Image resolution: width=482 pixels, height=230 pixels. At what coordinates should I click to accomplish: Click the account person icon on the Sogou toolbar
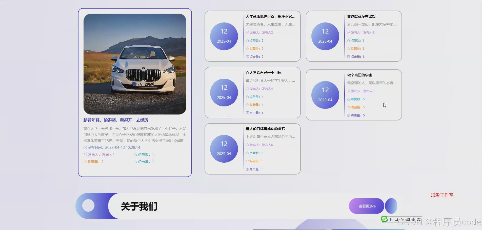414,219
